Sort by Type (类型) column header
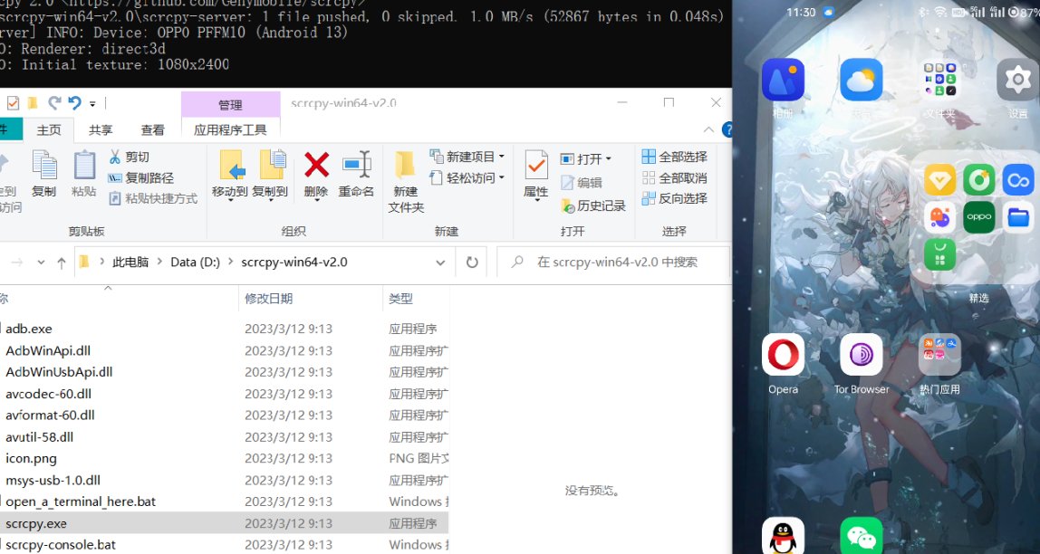The height and width of the screenshot is (554, 1040). click(400, 299)
